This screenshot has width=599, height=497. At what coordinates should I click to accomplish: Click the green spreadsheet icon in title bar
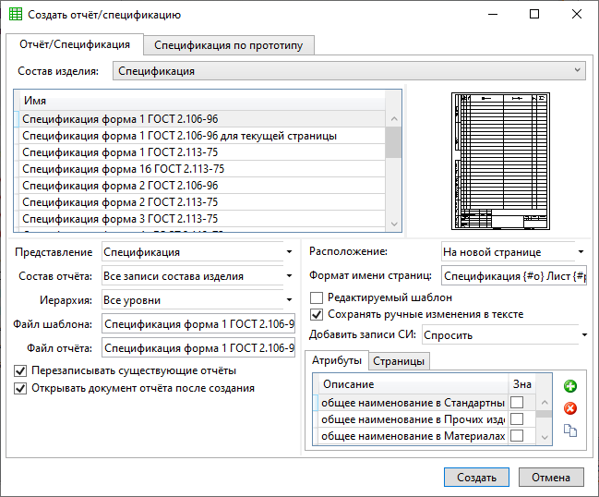point(16,14)
